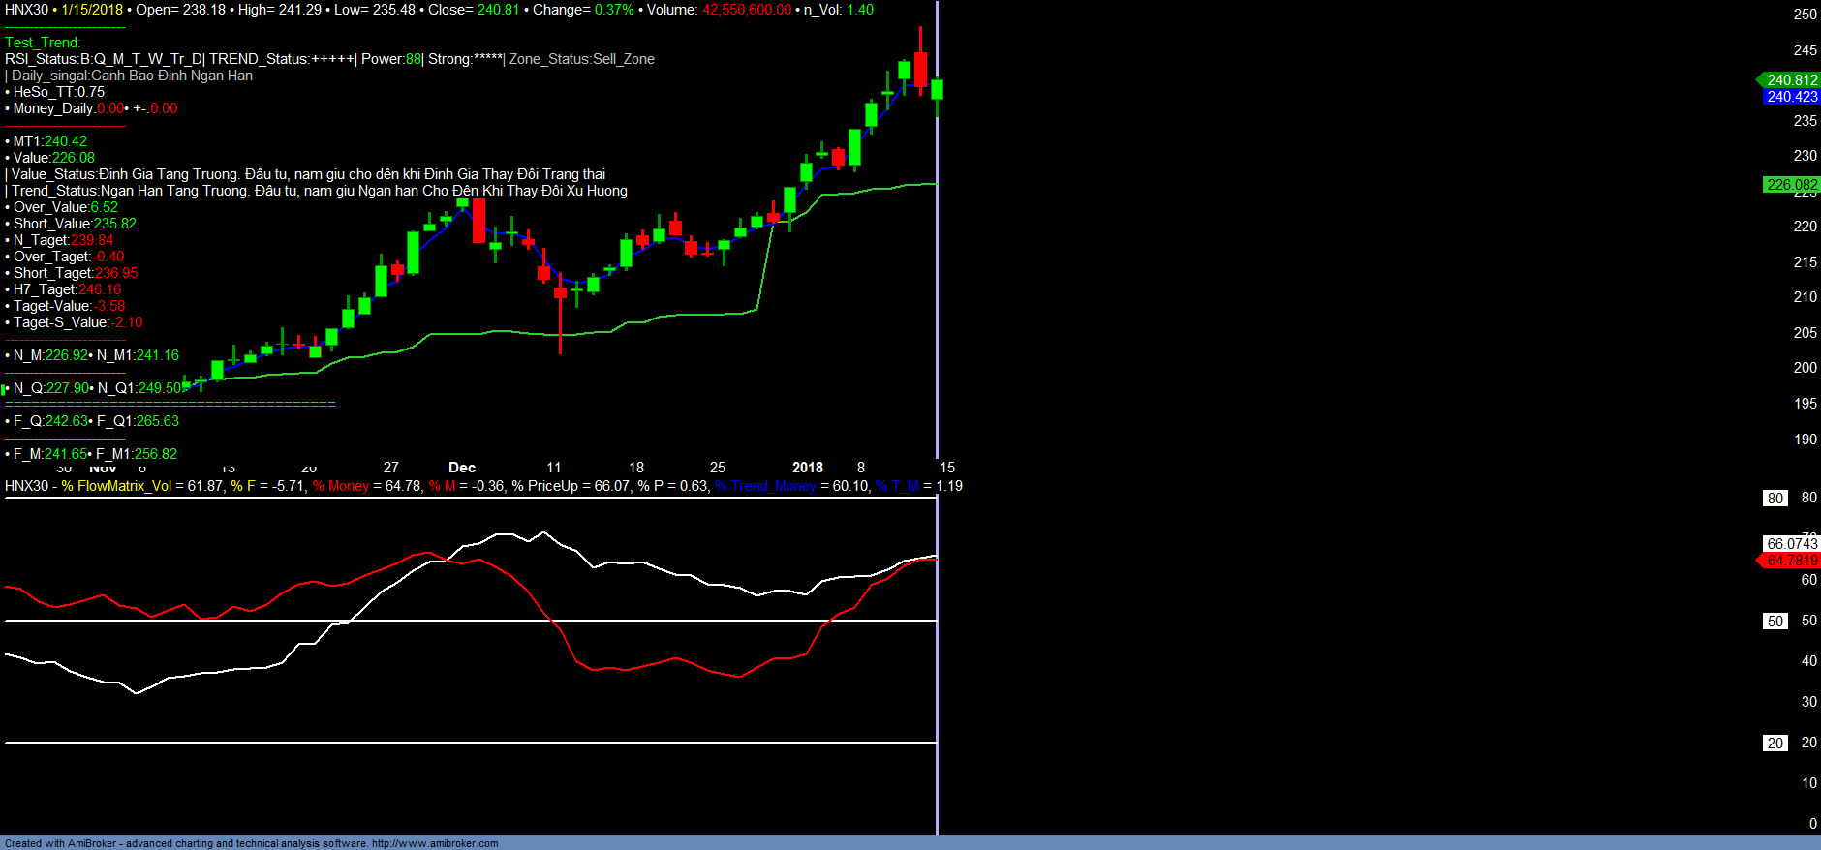Click the white 66.0743 indicator label
Image resolution: width=1821 pixels, height=850 pixels.
click(1791, 544)
